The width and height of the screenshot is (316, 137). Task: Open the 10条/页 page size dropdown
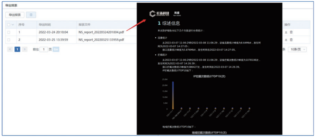pyautogui.click(x=298, y=49)
